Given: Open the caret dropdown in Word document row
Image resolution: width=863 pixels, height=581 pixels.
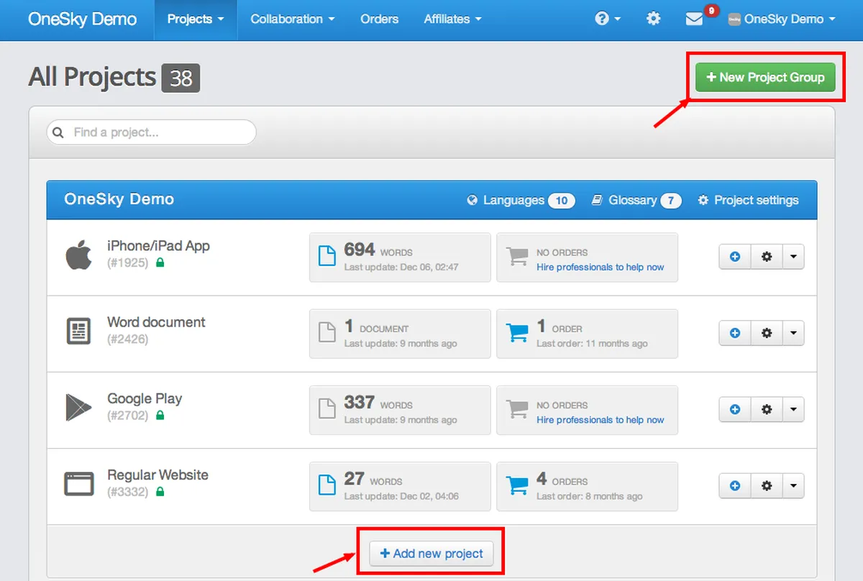Looking at the screenshot, I should click(793, 333).
